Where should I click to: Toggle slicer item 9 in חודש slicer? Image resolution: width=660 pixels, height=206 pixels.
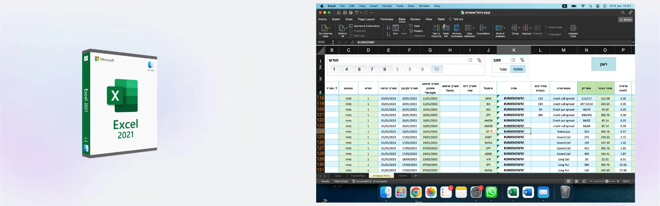(x=386, y=69)
